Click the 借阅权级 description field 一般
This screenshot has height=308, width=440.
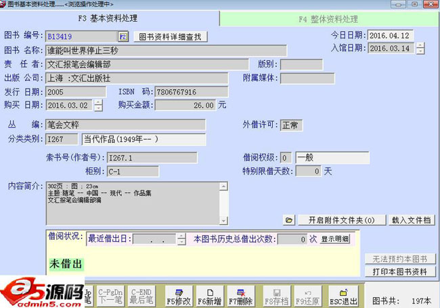click(332, 157)
